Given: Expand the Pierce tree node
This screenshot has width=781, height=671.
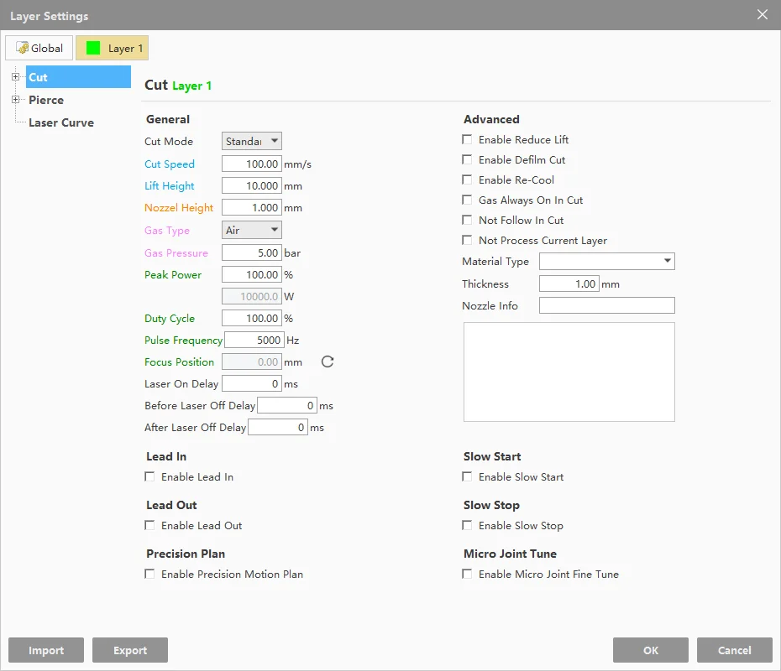Looking at the screenshot, I should (15, 100).
